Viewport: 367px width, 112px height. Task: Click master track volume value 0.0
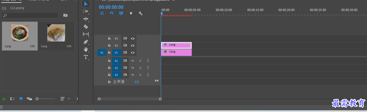(137, 82)
